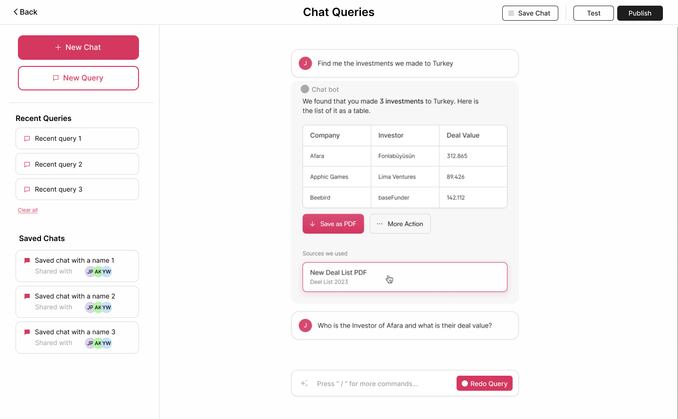Toggle the Save Chat checkbox square
678x419 pixels.
pyautogui.click(x=511, y=13)
